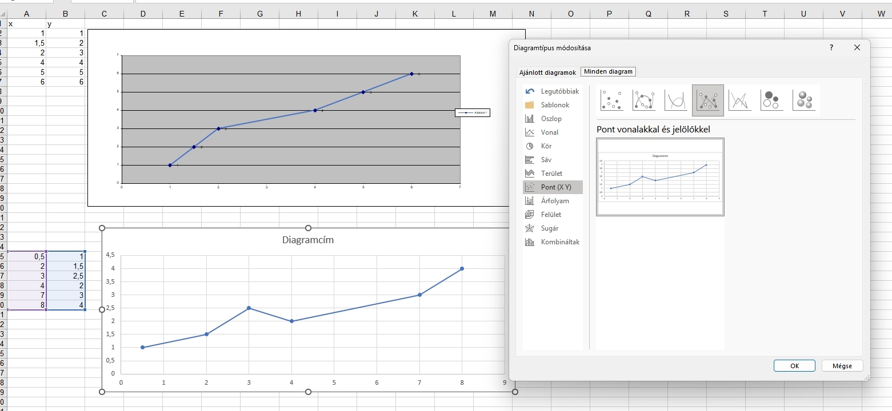
Task: Click the lower chart's data point at x=3
Action: 249,308
